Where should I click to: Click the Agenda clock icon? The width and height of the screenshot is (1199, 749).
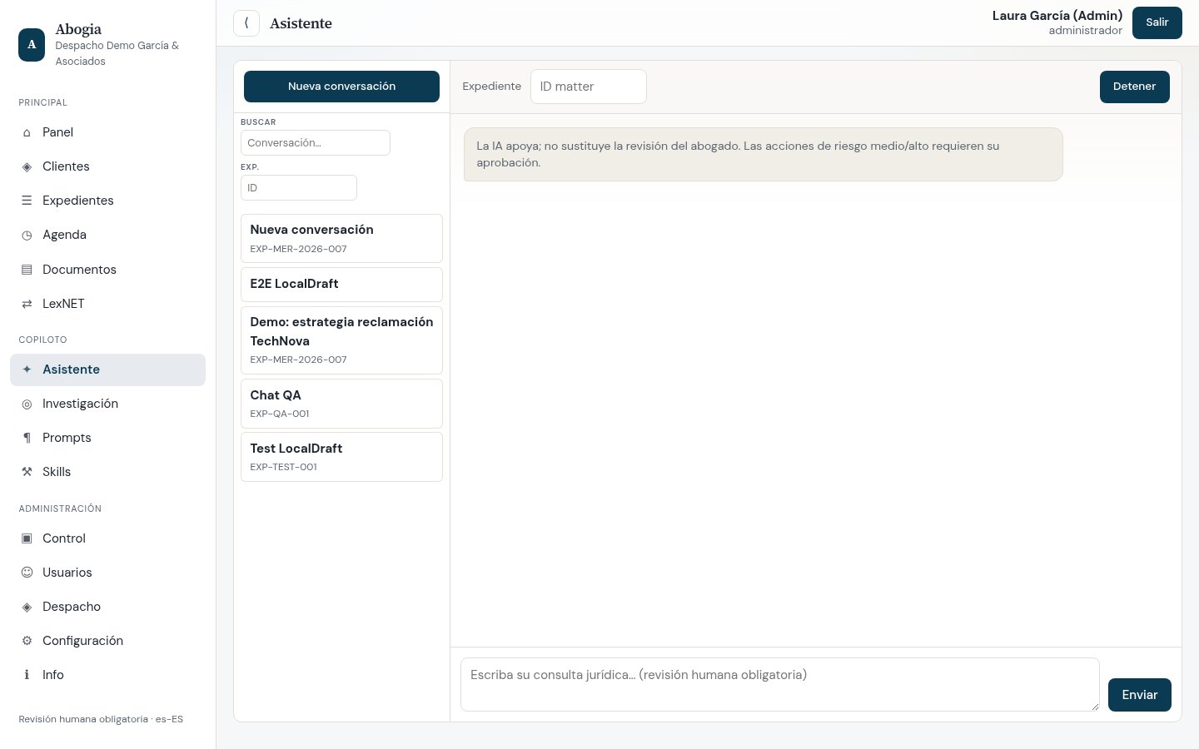pyautogui.click(x=27, y=236)
